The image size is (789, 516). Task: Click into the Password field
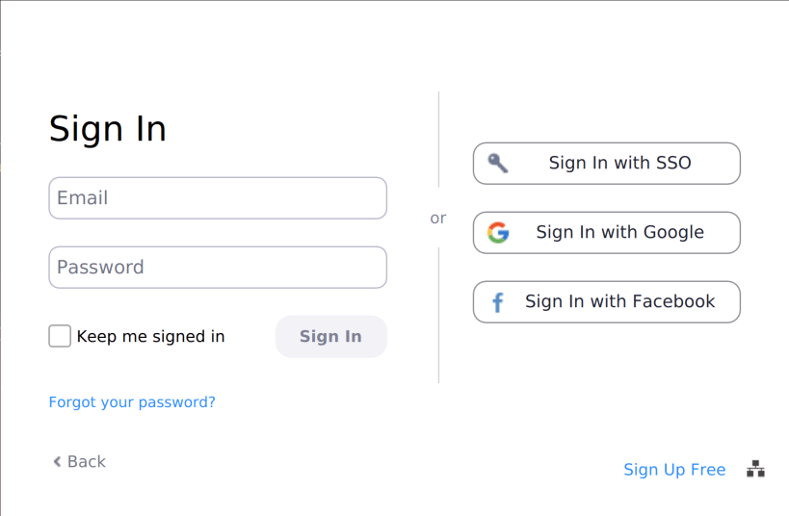pos(218,268)
